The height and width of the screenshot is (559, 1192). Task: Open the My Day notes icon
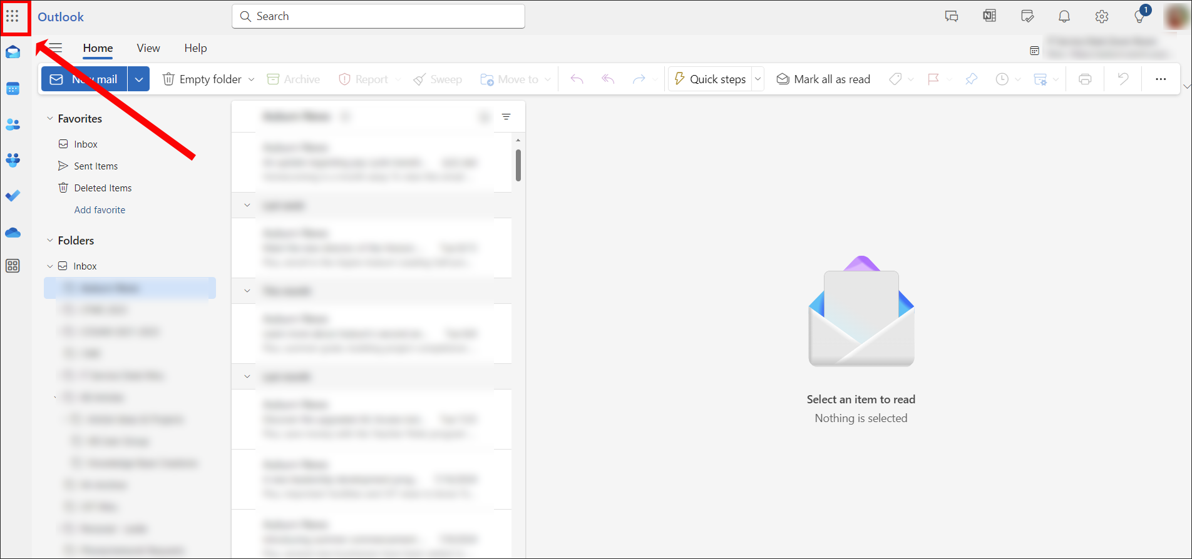[x=1027, y=16]
